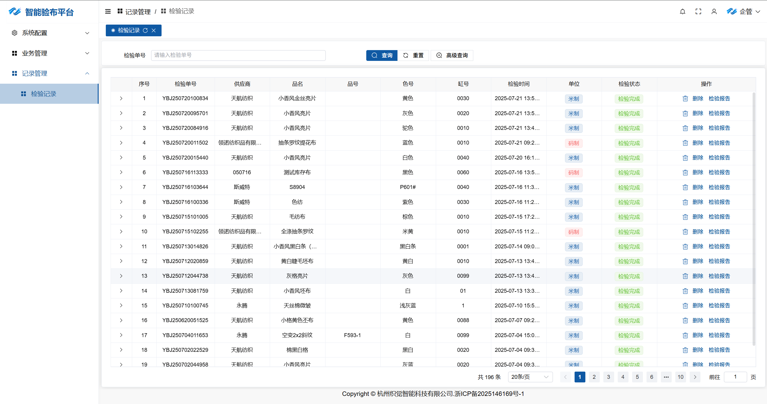Screen dimensions: 767x404
Task: Click the 查询 search button
Action: (x=382, y=55)
